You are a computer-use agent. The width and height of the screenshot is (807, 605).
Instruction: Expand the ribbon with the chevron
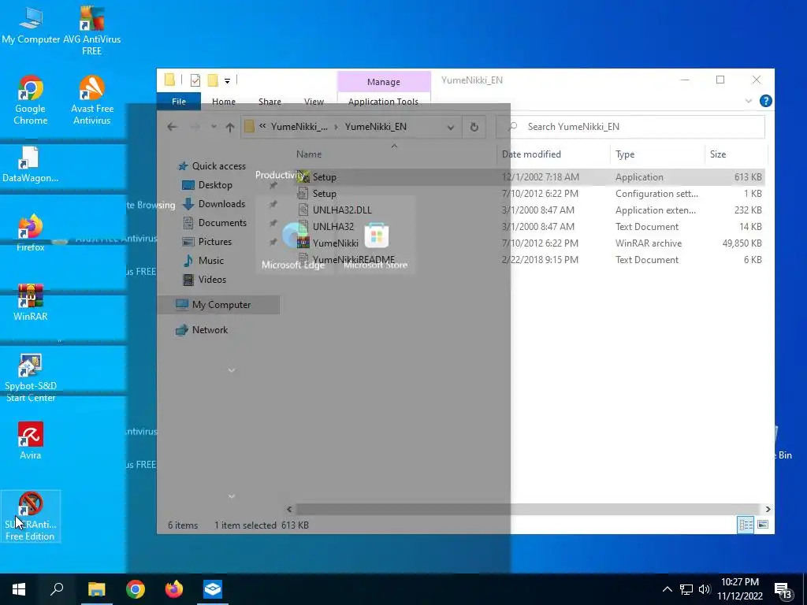tap(749, 102)
